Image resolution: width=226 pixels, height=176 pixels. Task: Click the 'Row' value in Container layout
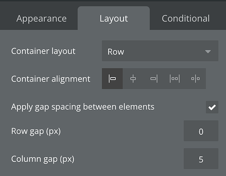pyautogui.click(x=116, y=52)
